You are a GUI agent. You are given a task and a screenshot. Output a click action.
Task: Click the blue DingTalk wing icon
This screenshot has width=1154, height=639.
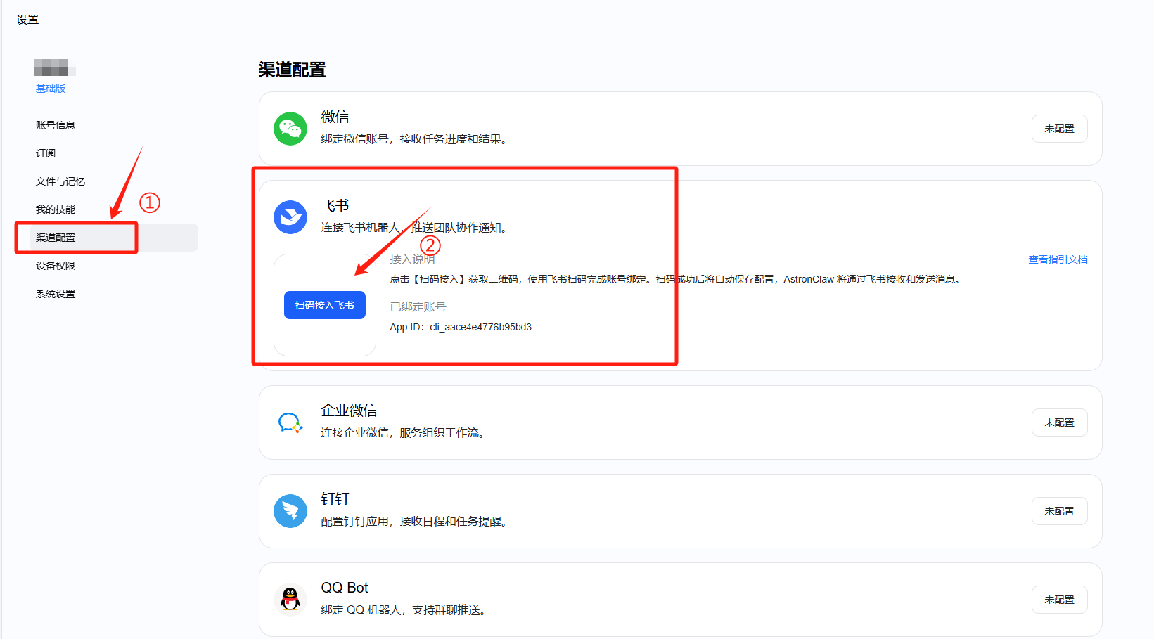pyautogui.click(x=290, y=511)
